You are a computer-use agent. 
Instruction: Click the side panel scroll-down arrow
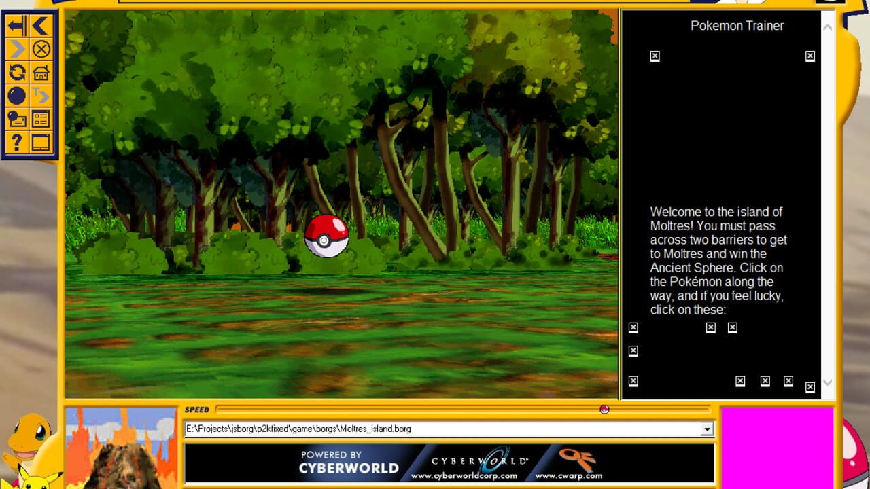[827, 382]
